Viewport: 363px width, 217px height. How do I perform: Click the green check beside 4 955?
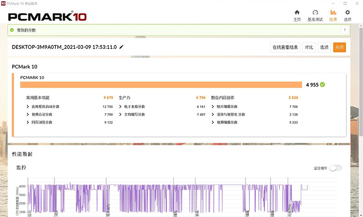click(323, 85)
